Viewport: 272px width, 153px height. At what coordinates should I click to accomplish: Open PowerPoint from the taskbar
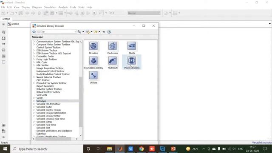point(173,149)
